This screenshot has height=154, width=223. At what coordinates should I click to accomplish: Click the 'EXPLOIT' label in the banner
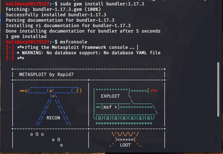[110, 96]
